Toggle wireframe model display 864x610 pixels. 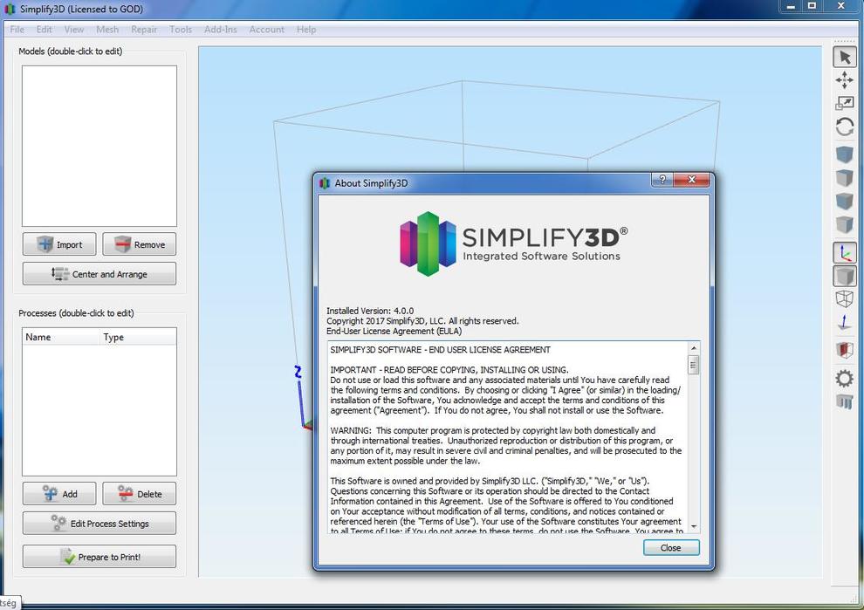click(844, 299)
